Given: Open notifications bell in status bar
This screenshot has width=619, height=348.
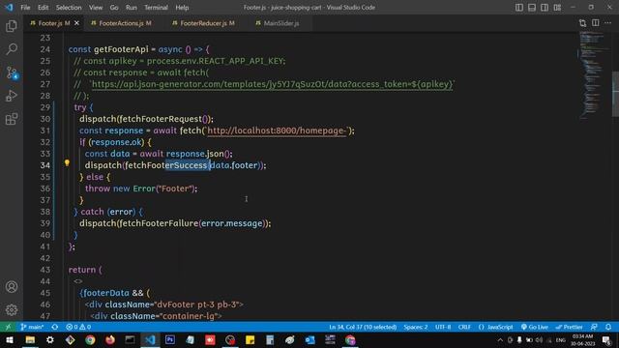Looking at the screenshot, I should pyautogui.click(x=608, y=327).
